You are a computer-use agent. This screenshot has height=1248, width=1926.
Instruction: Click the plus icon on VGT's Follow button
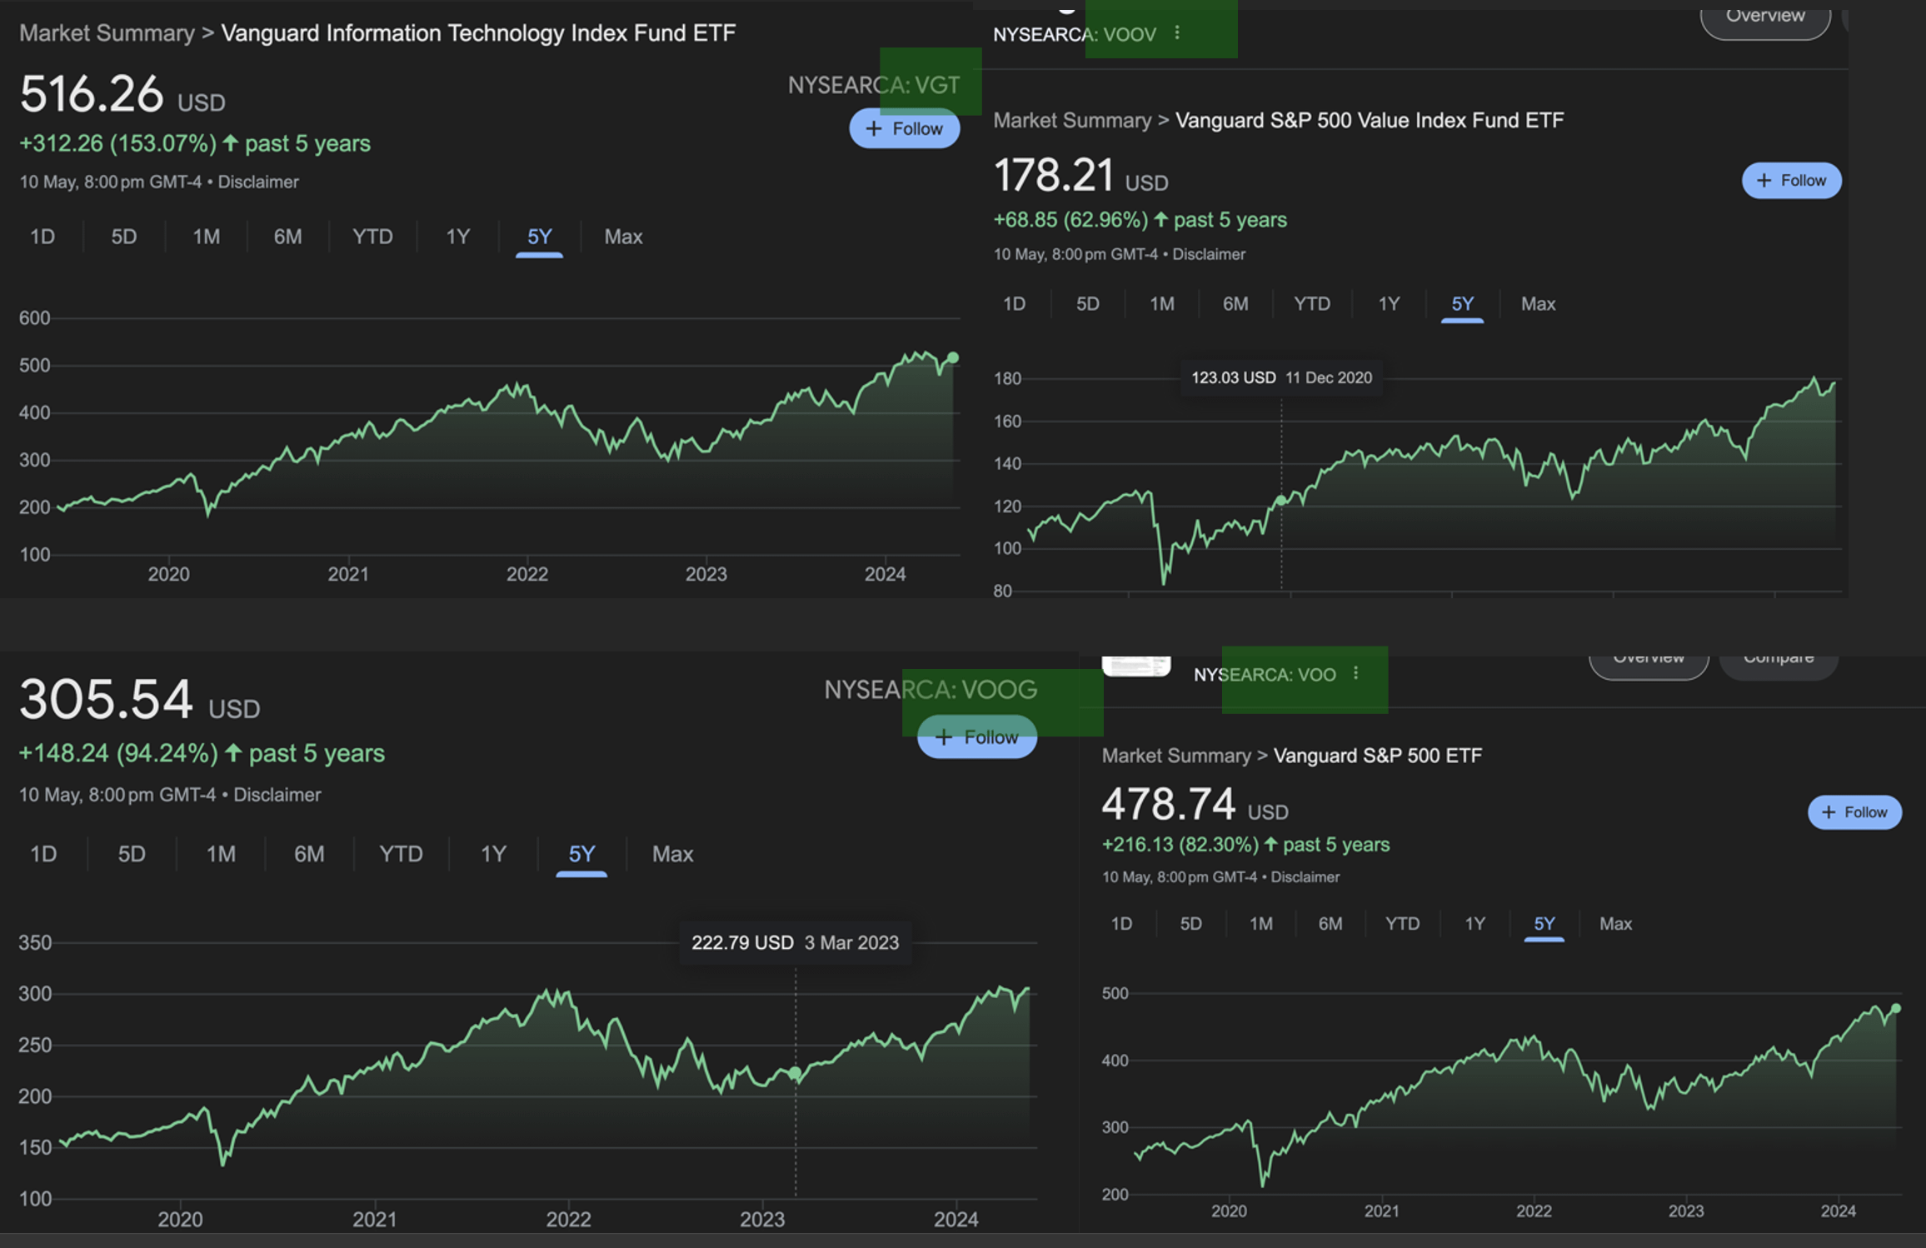tap(873, 128)
